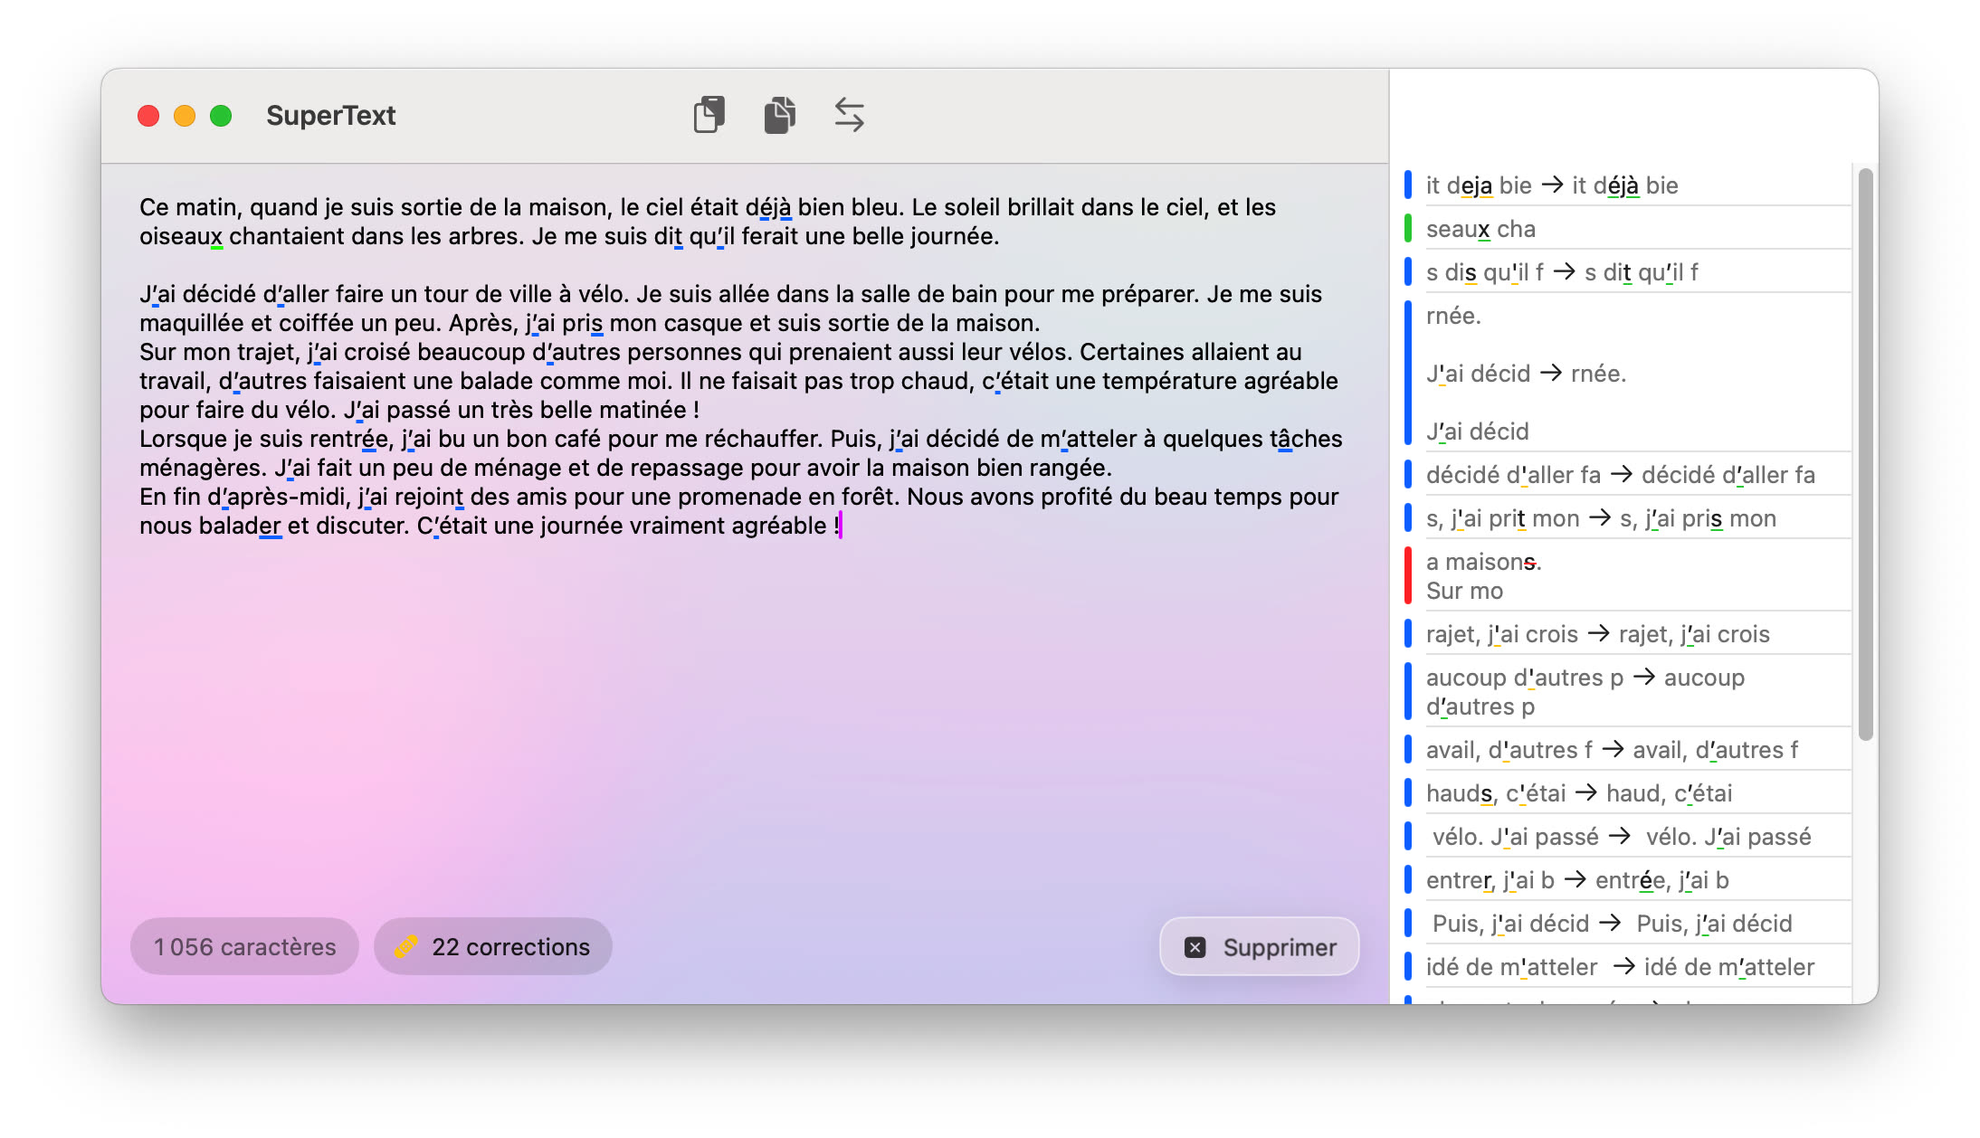This screenshot has width=1980, height=1138.
Task: Click the pencil icon on the corrections badge
Action: tap(408, 946)
